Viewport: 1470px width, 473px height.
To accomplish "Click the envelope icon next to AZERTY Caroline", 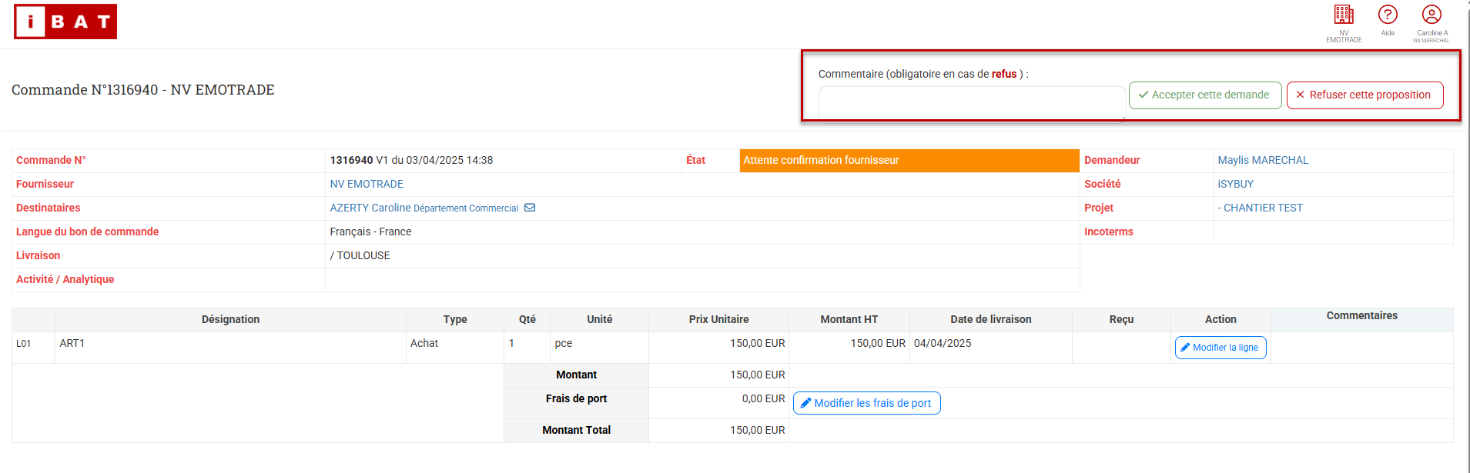I will point(530,208).
